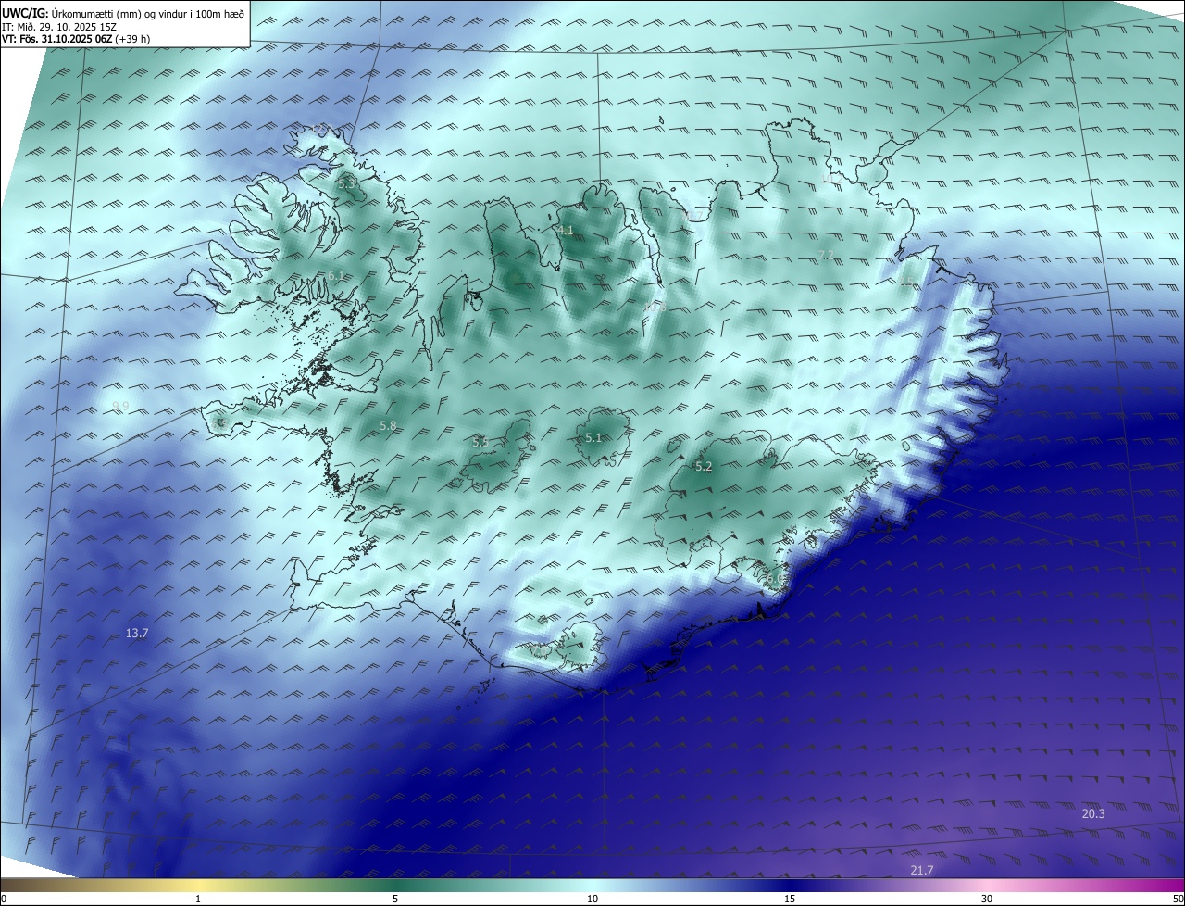Viewport: 1185px width, 906px height.
Task: Click the 4.1 value label
Action: click(x=566, y=231)
